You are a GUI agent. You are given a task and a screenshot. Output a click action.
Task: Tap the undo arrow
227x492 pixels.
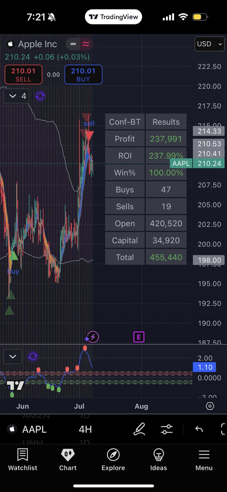[199, 429]
